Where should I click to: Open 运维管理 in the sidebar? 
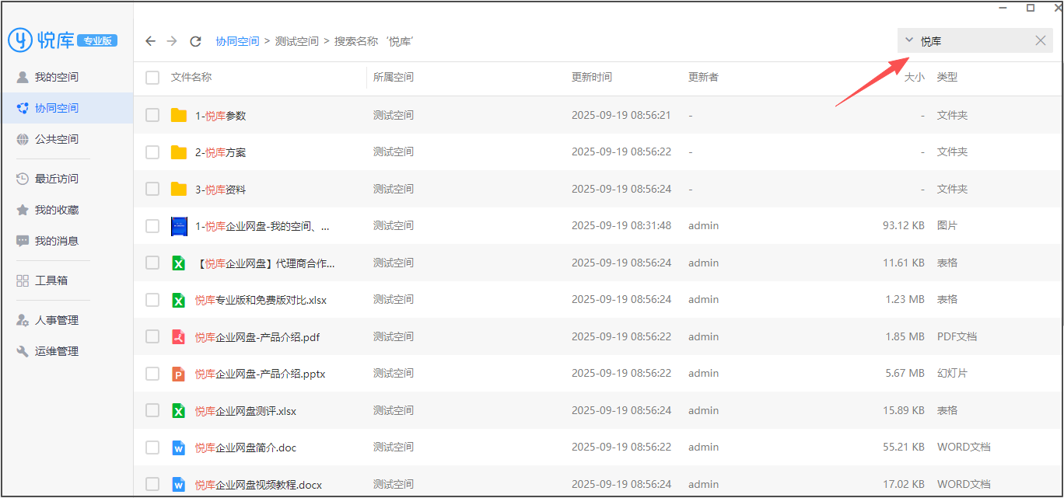click(67, 351)
